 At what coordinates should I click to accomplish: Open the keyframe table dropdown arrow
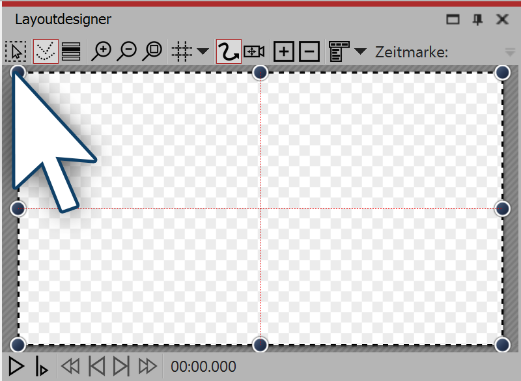[x=360, y=51]
